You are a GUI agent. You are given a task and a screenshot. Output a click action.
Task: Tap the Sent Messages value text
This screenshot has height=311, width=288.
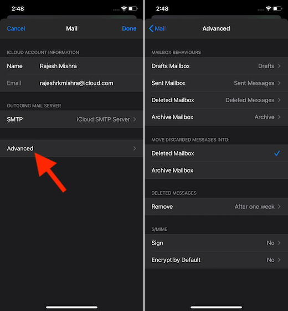pos(254,83)
